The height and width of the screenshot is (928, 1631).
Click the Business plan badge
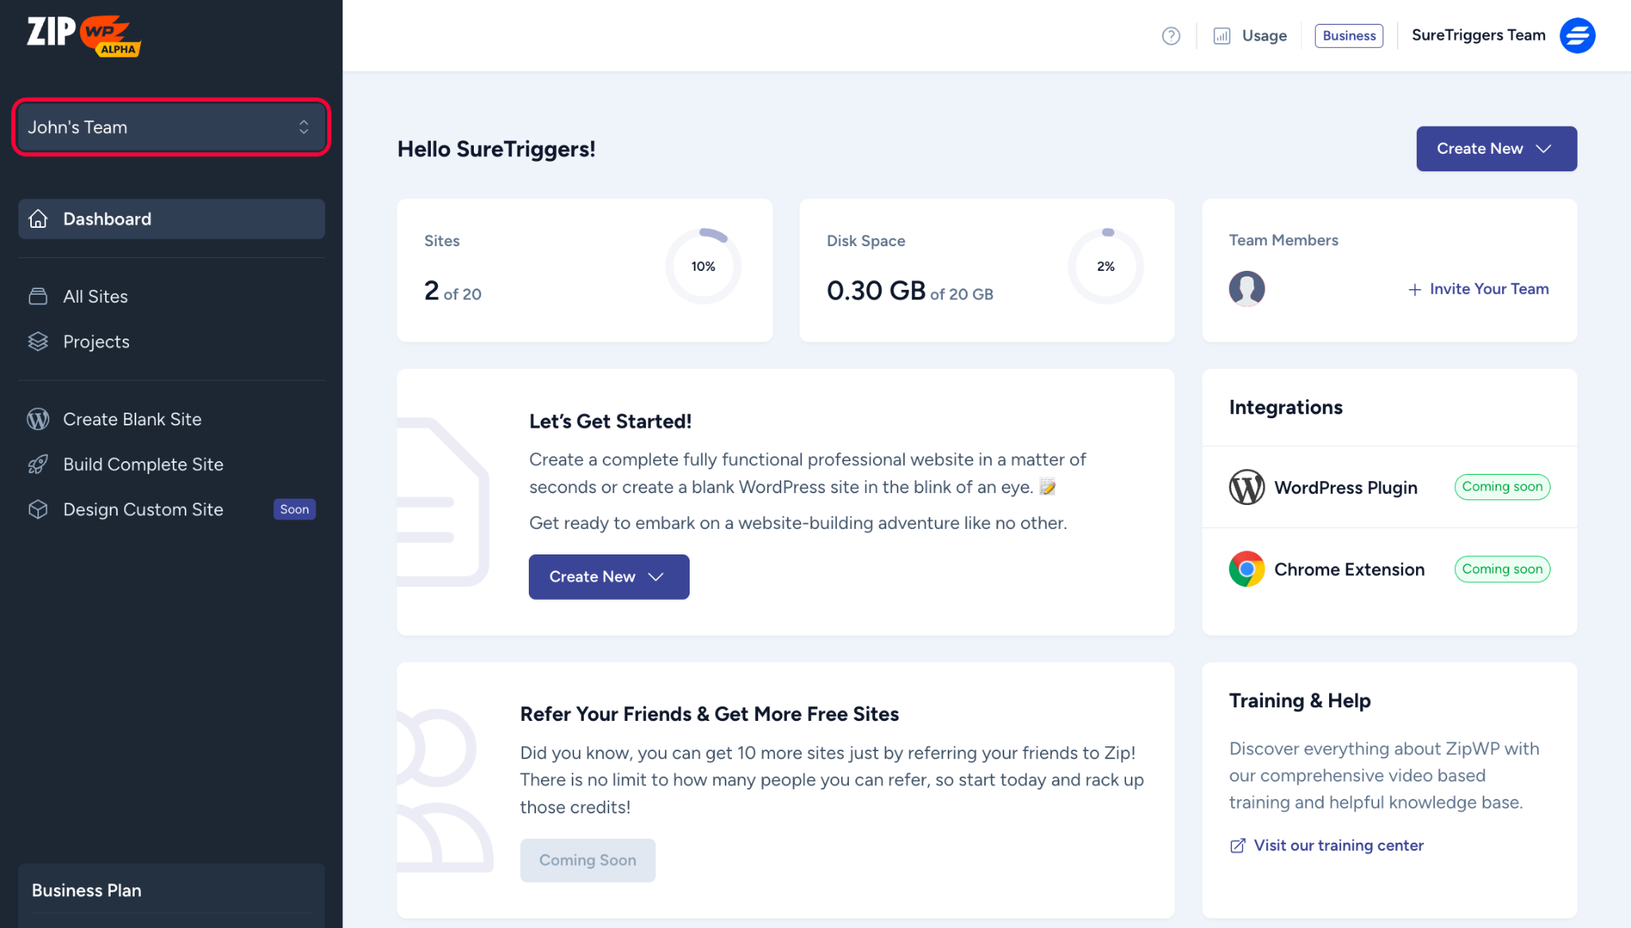coord(1348,36)
